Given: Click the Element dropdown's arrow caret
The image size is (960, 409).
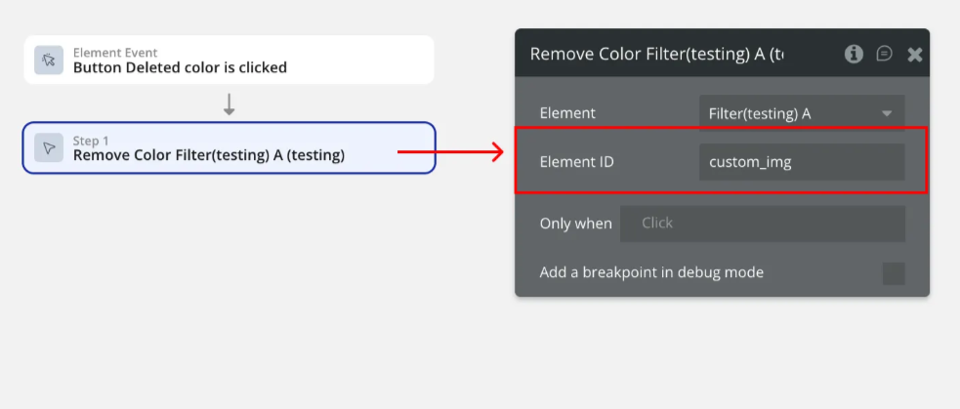Looking at the screenshot, I should tap(887, 113).
